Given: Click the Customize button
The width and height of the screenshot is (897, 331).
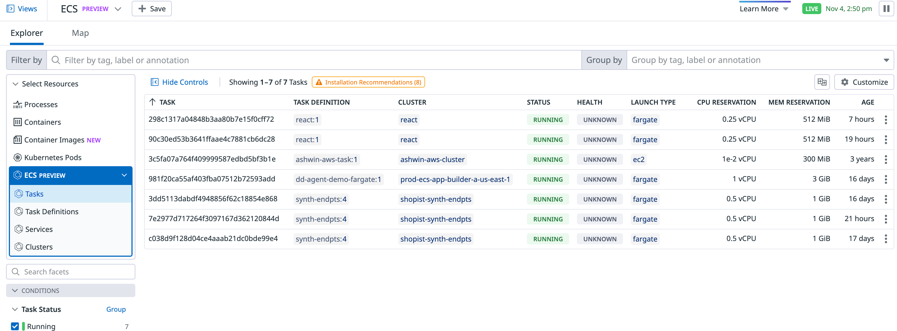Looking at the screenshot, I should 864,82.
